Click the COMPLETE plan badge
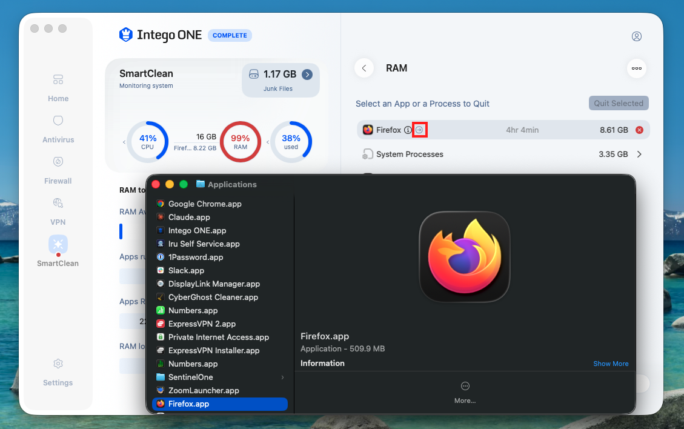The height and width of the screenshot is (429, 684). (x=230, y=35)
